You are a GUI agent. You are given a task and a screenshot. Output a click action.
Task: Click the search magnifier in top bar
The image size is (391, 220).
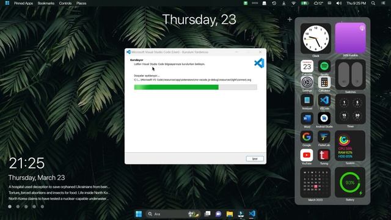coord(373,3)
